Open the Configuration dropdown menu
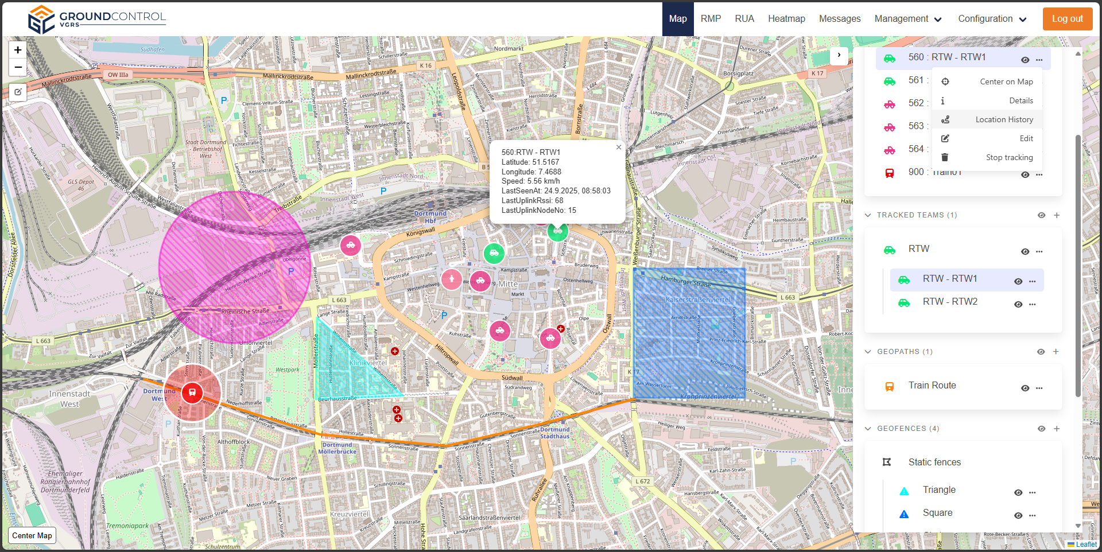Viewport: 1102px width, 552px height. coord(992,19)
